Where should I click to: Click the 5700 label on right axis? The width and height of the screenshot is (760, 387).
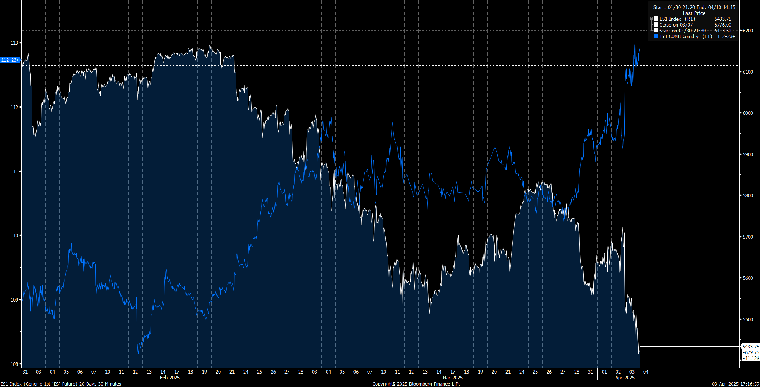coord(748,237)
